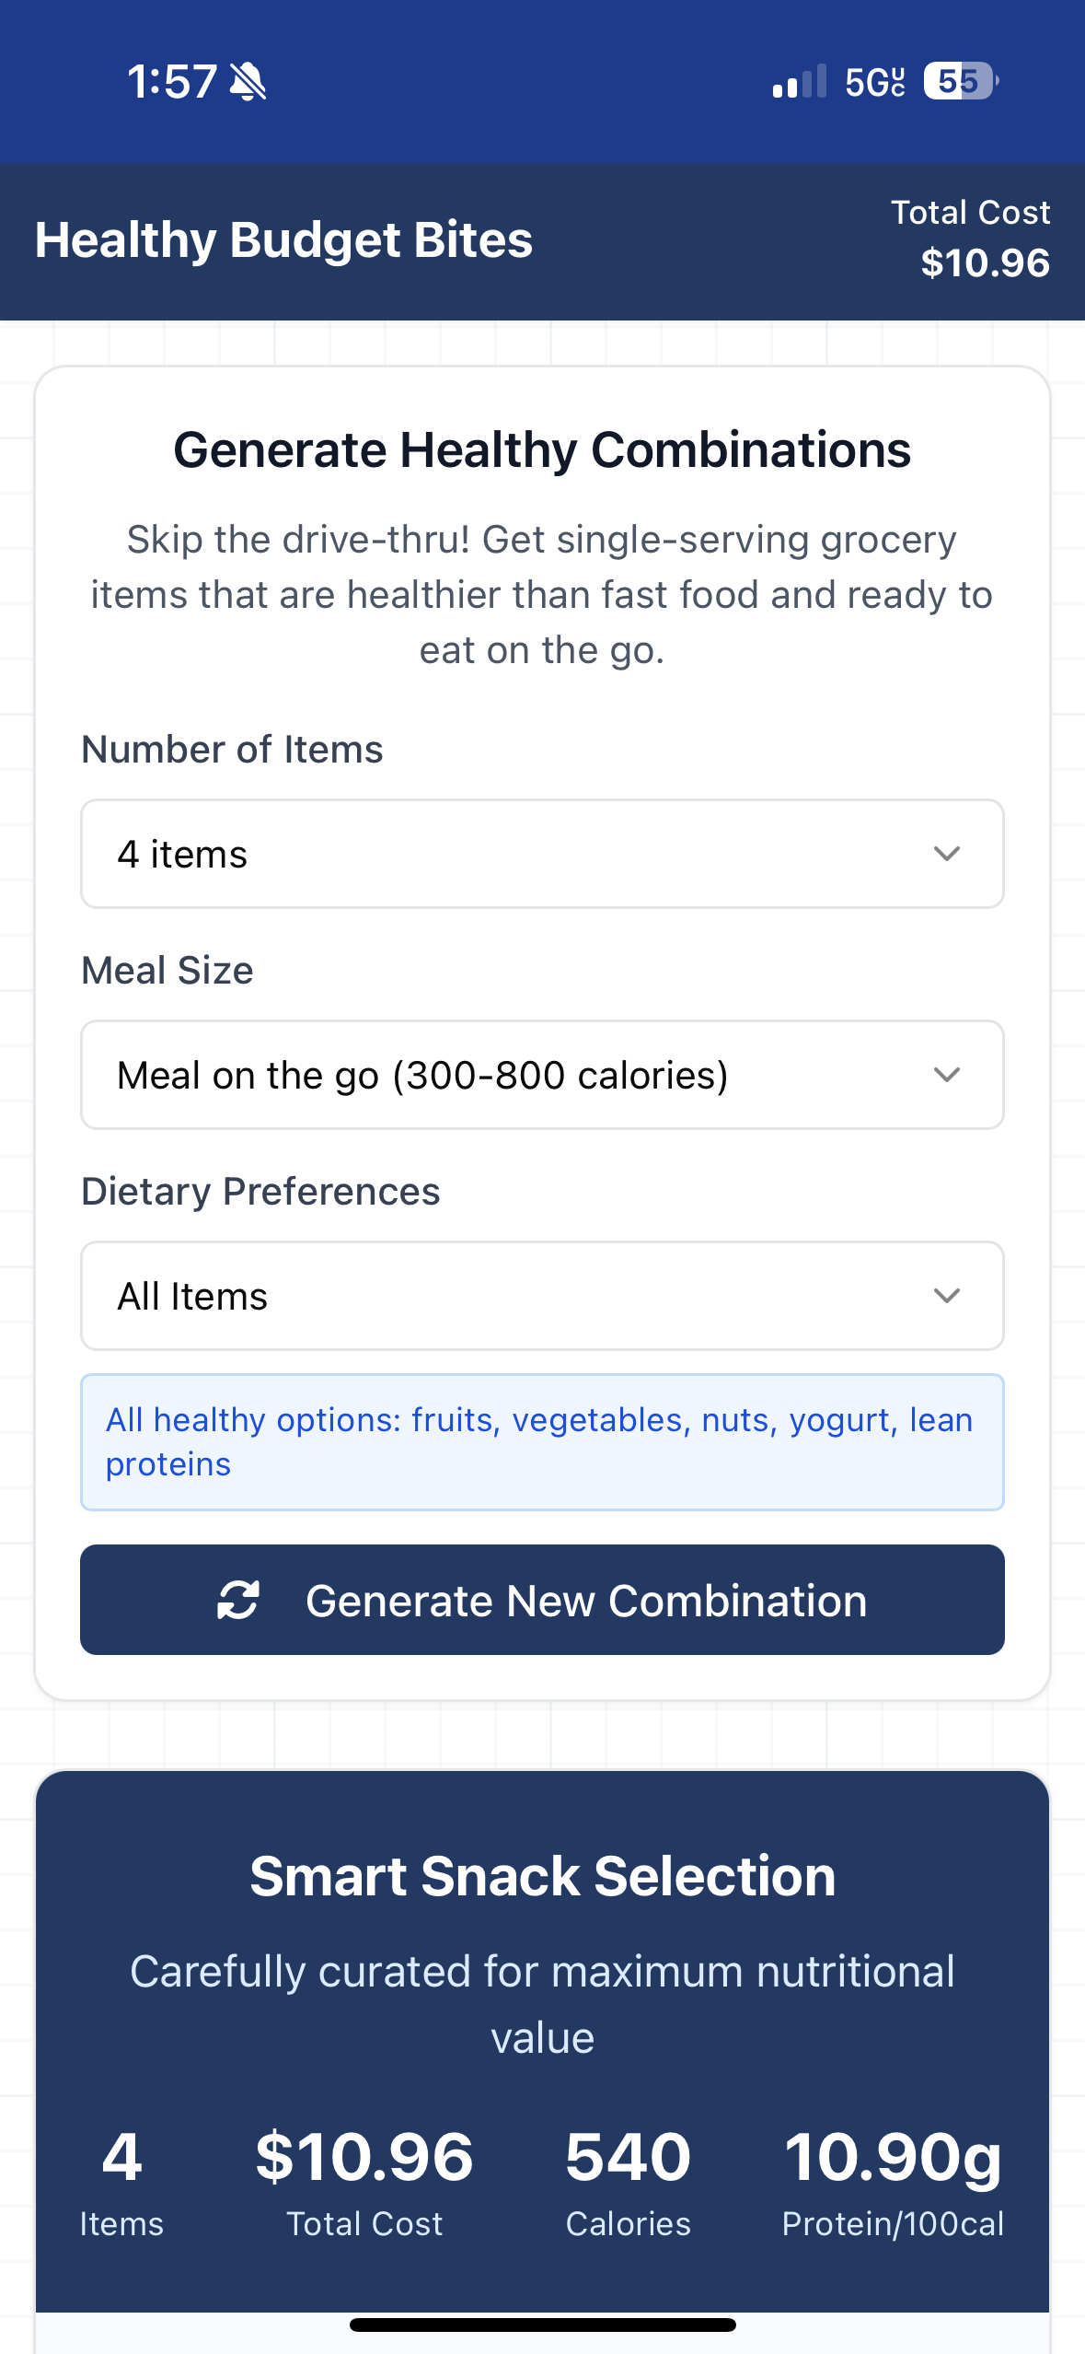
Task: Tap the cellular signal bars icon
Action: pyautogui.click(x=800, y=81)
